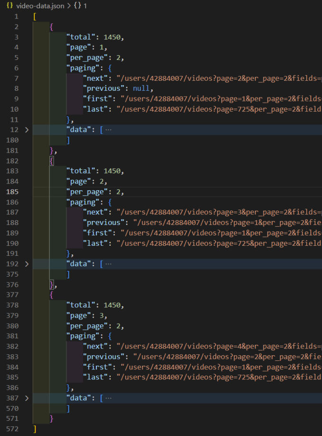Click the null value on line 8
This screenshot has height=436, width=322.
click(141, 88)
